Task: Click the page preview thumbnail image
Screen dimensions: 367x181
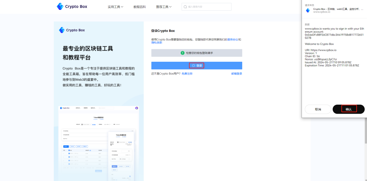Action: pos(99,143)
